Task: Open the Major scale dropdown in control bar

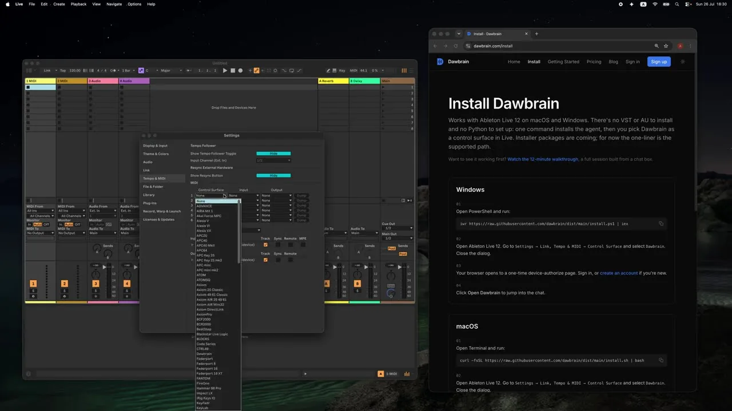Action: pyautogui.click(x=170, y=70)
